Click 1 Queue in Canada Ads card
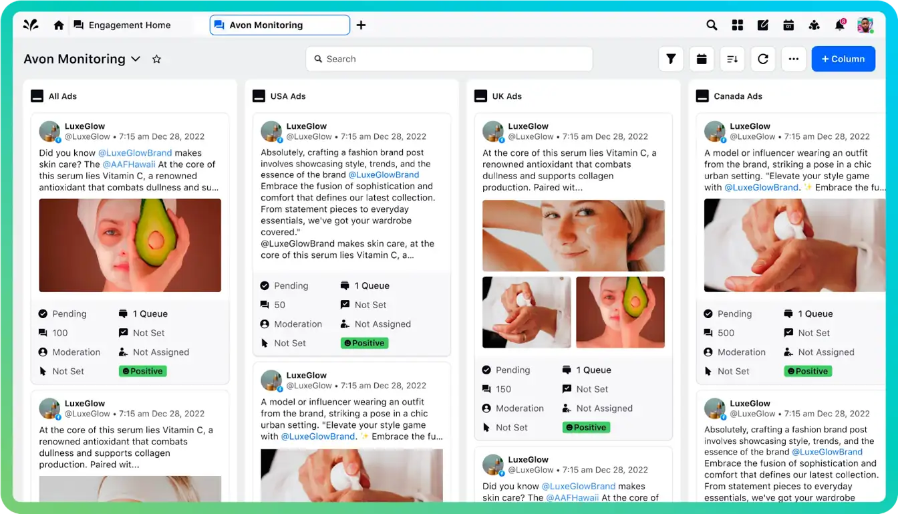This screenshot has height=514, width=898. click(x=808, y=313)
